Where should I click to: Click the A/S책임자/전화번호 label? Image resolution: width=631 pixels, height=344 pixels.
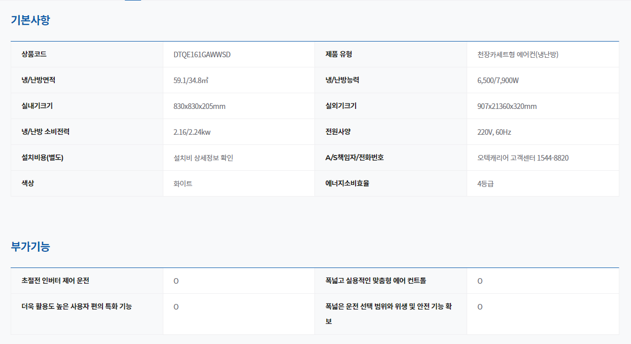click(355, 158)
